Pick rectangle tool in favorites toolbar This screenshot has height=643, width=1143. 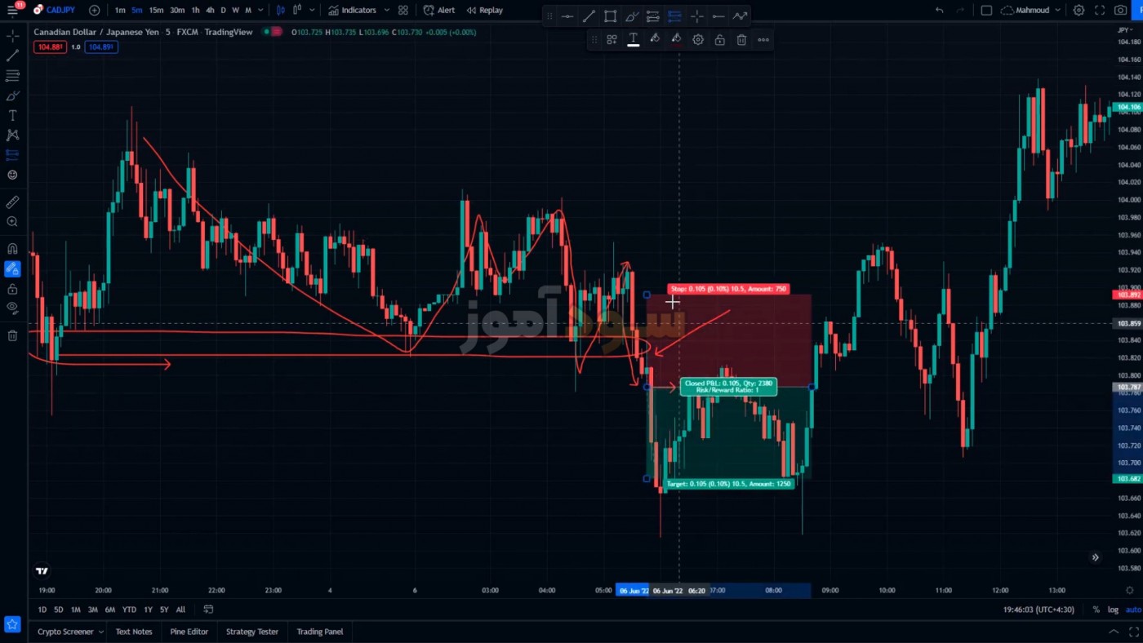(x=611, y=16)
